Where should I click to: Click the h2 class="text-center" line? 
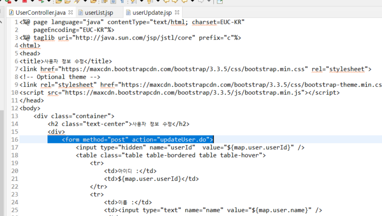118,124
